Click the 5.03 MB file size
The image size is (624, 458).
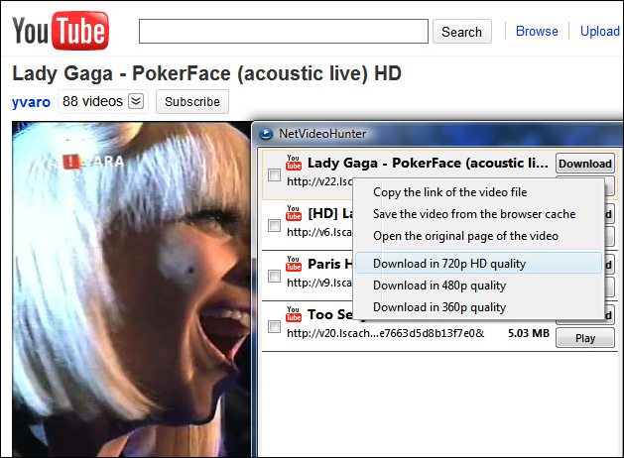coord(529,333)
